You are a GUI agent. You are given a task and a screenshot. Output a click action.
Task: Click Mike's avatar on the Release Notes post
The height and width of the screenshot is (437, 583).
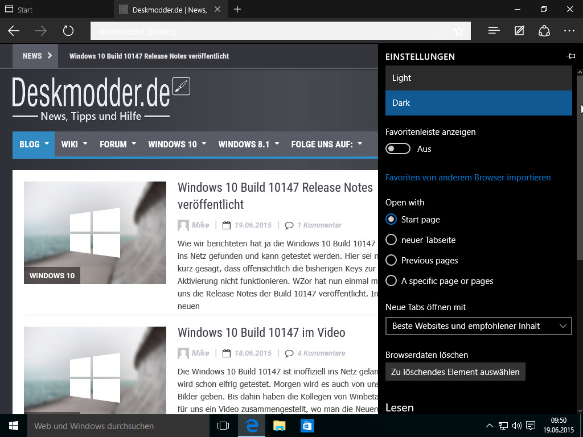pos(183,225)
